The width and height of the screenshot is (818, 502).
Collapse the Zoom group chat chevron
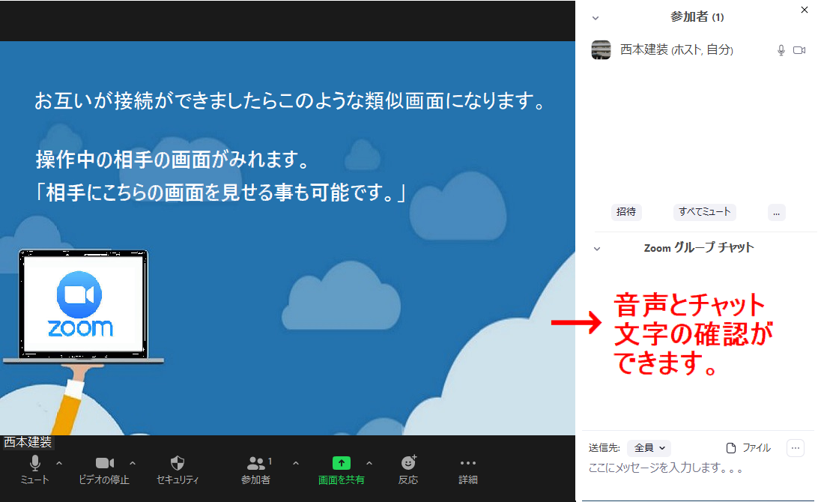(597, 248)
